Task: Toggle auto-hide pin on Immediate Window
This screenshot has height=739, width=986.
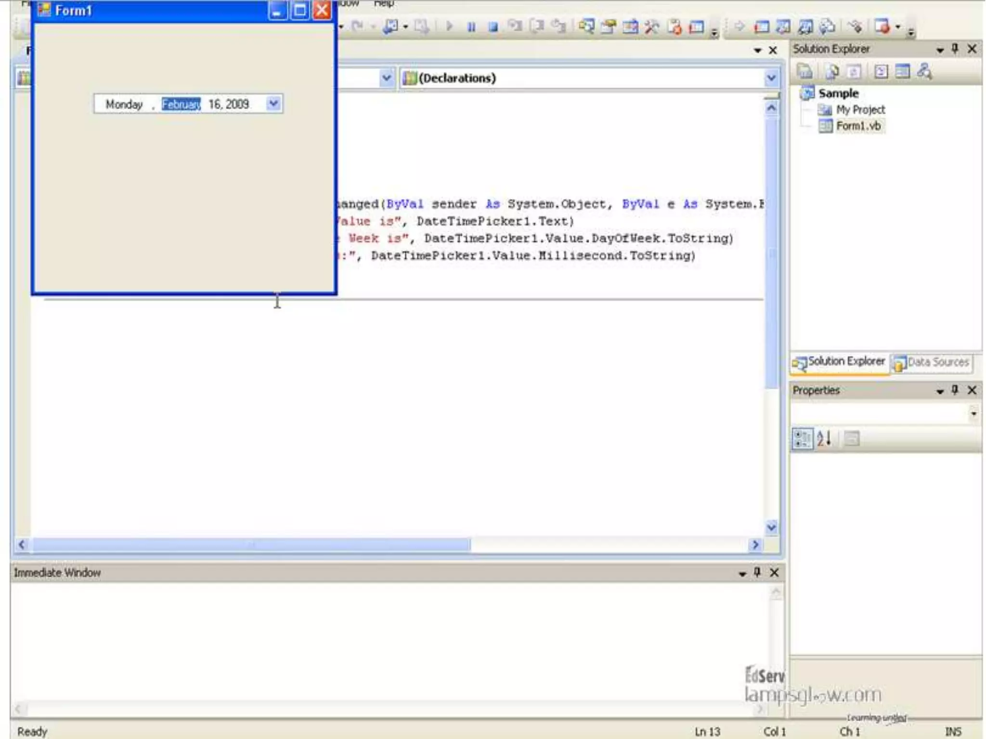Action: point(757,572)
